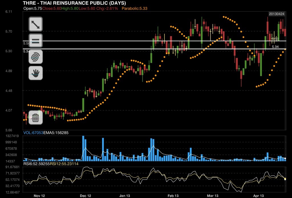This screenshot has height=198, width=292.
Task: Click the Close:5.60 value
Action: (x=52, y=8)
